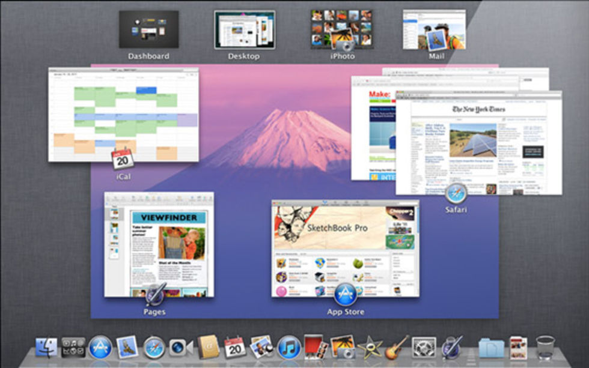Switch to the Dashboard space thumbnail
The height and width of the screenshot is (368, 589).
point(148,29)
